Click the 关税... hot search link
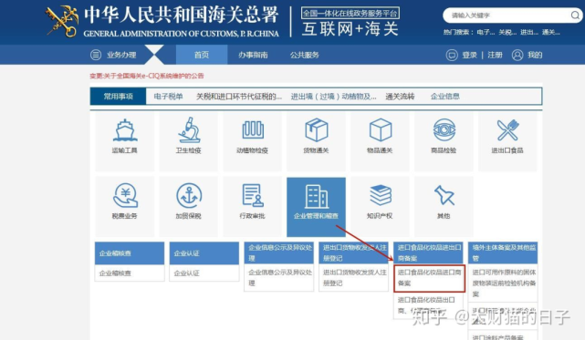Screen dimensions: 585x340 click(507, 33)
